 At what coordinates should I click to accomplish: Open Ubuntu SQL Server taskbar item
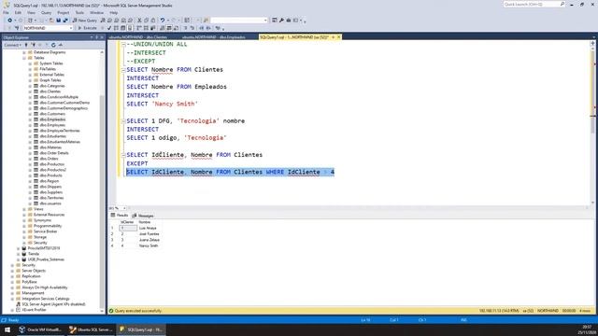tap(91, 329)
